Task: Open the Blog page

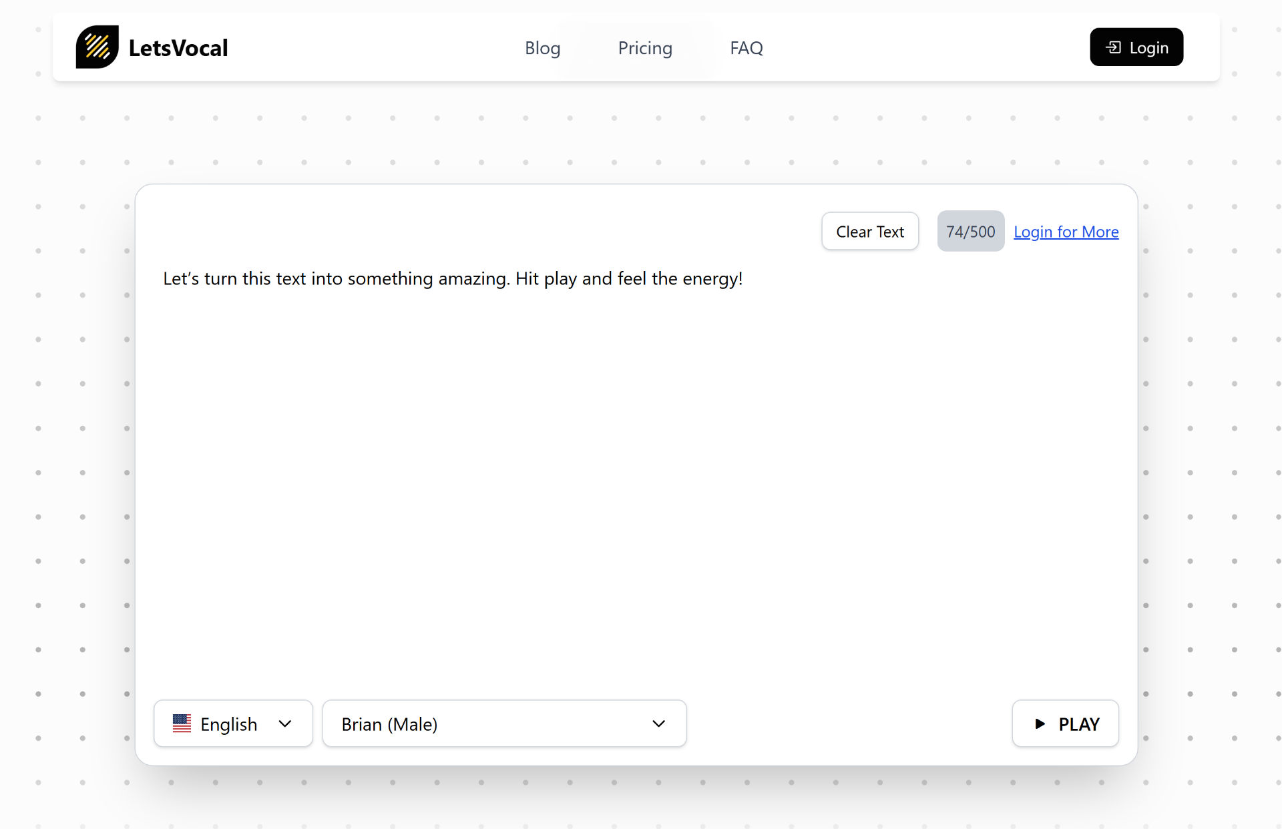Action: 542,48
